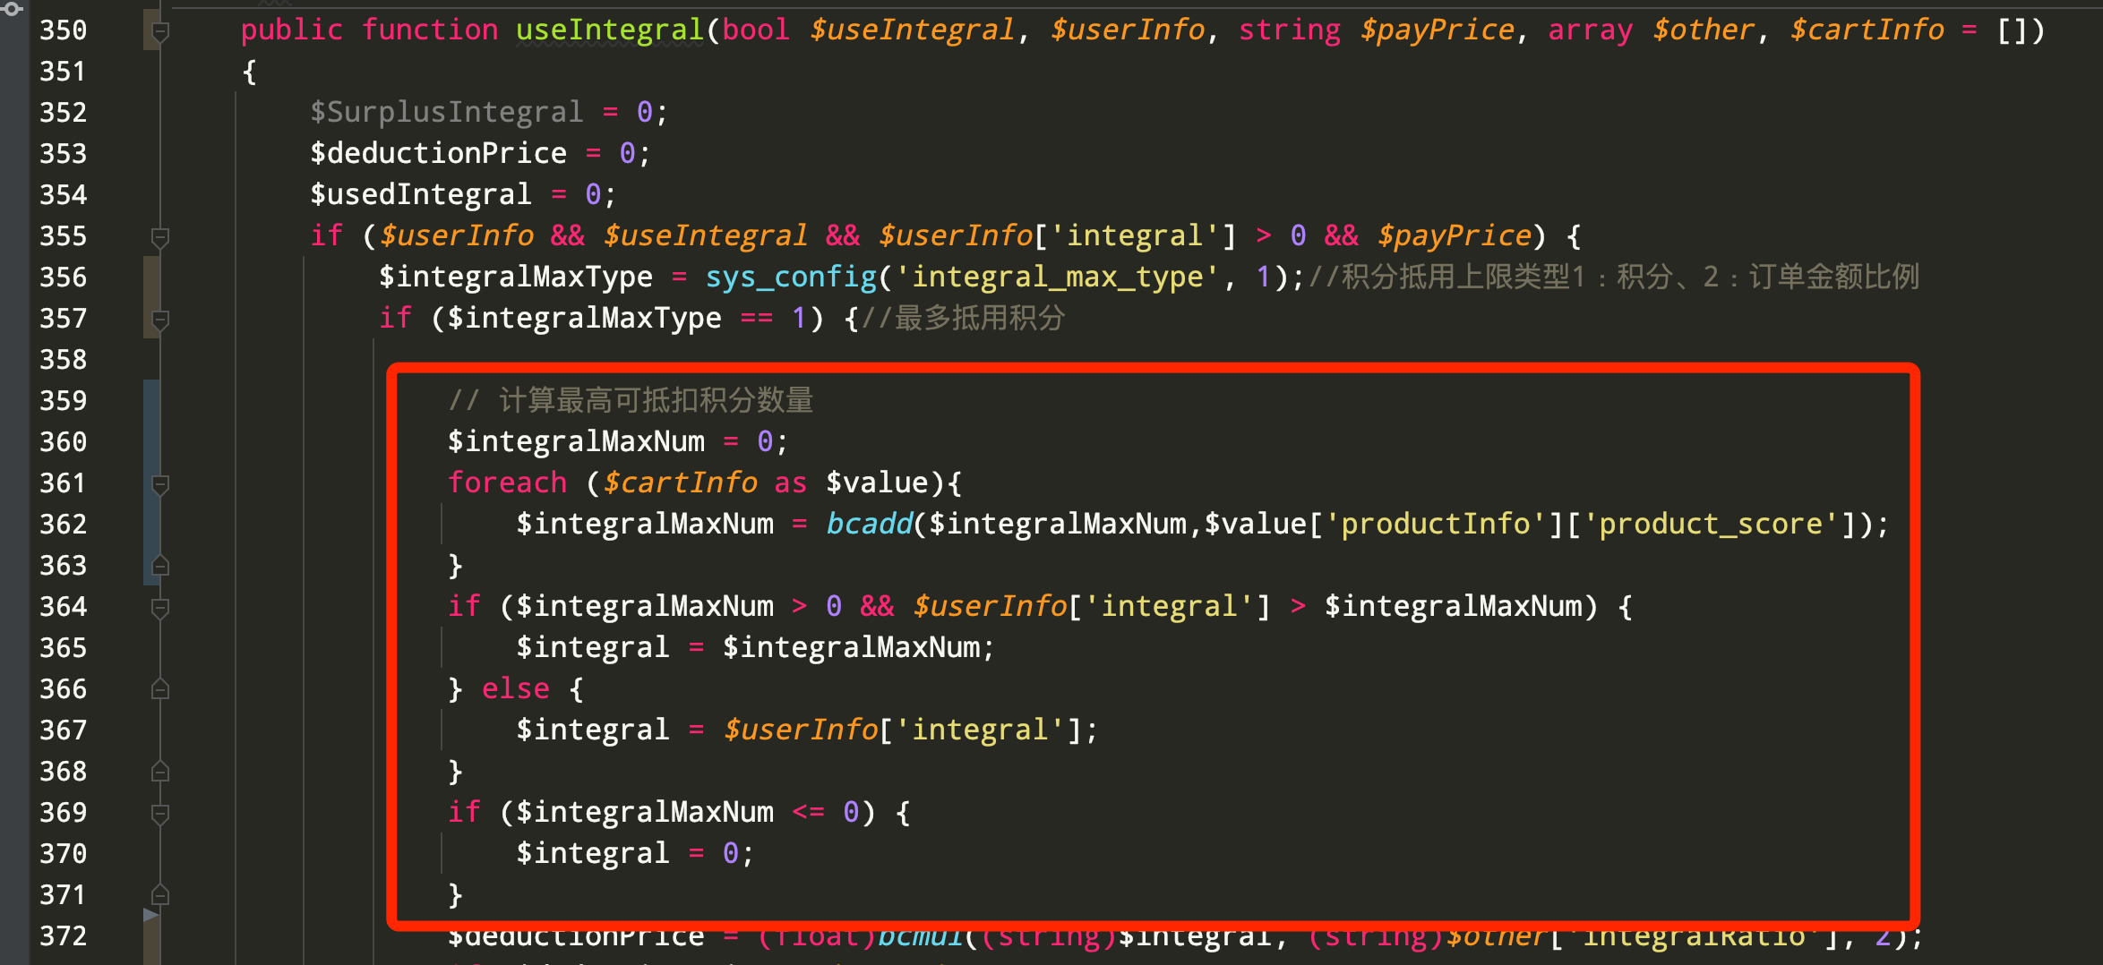This screenshot has width=2103, height=965.
Task: Click the $cartInfo parameter on line 350
Action: click(1867, 30)
